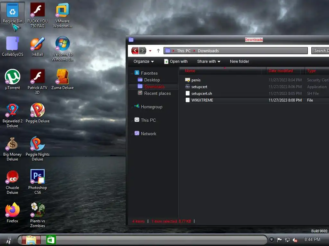Click the Search Downloads field
The width and height of the screenshot is (329, 246).
[320, 51]
